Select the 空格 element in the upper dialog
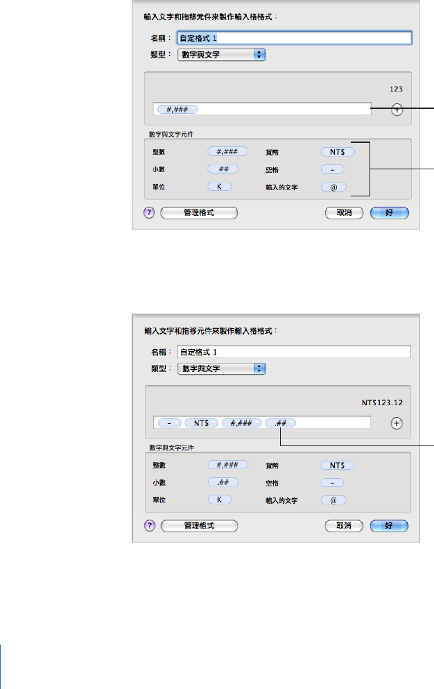Viewport: 434px width, 689px height. click(333, 169)
